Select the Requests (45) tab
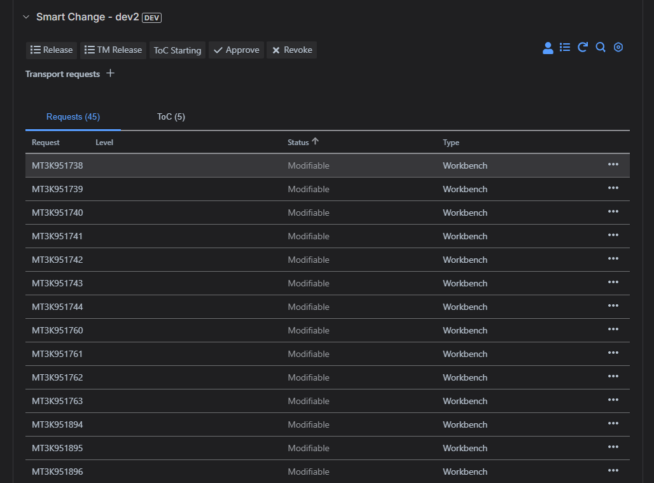Image resolution: width=654 pixels, height=483 pixels. coord(73,117)
